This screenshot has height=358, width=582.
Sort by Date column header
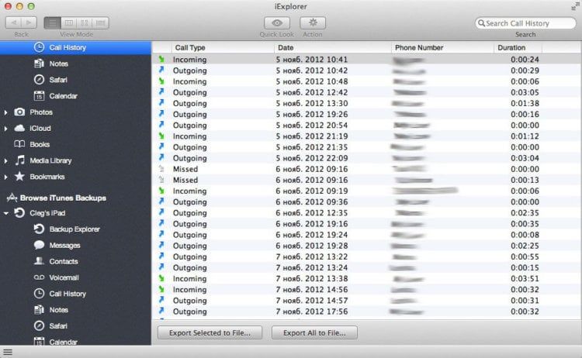[x=333, y=47]
